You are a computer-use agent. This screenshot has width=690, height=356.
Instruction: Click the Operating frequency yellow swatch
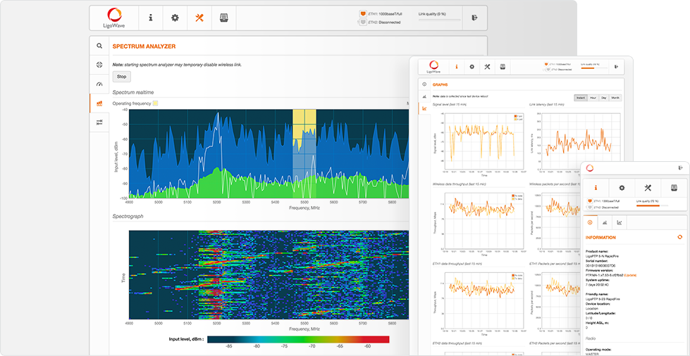click(155, 103)
